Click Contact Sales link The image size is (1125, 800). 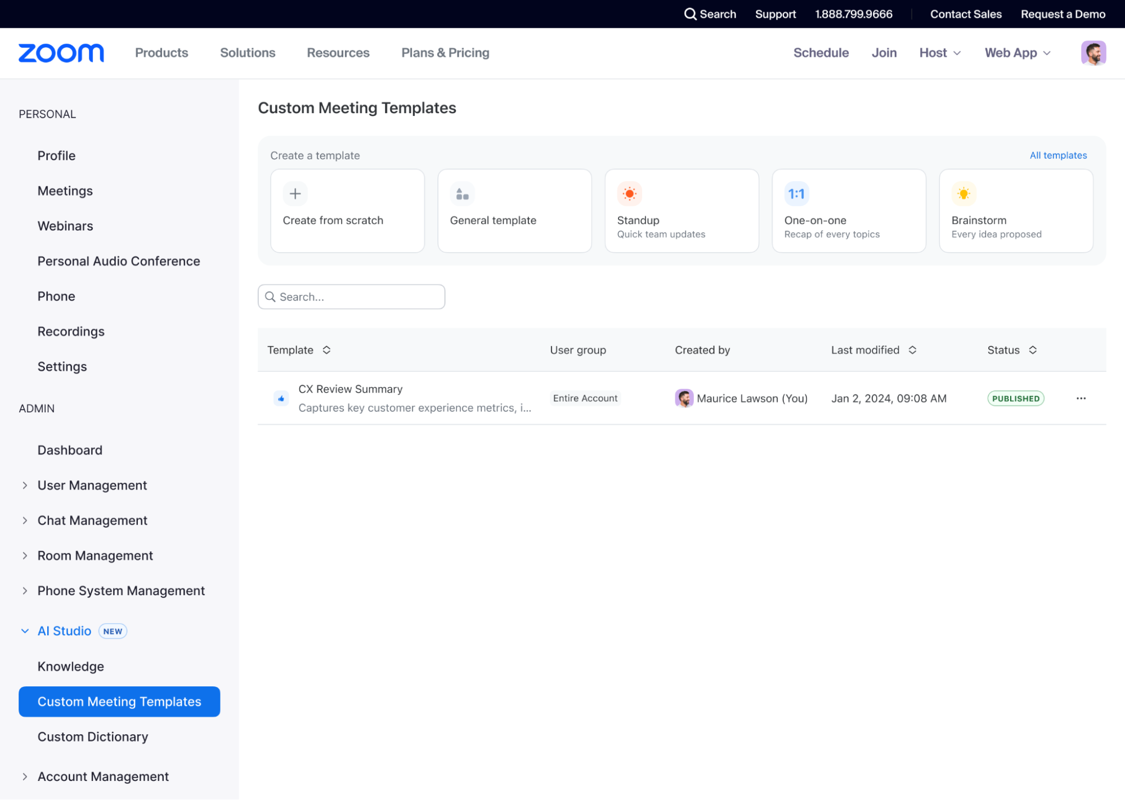[966, 14]
